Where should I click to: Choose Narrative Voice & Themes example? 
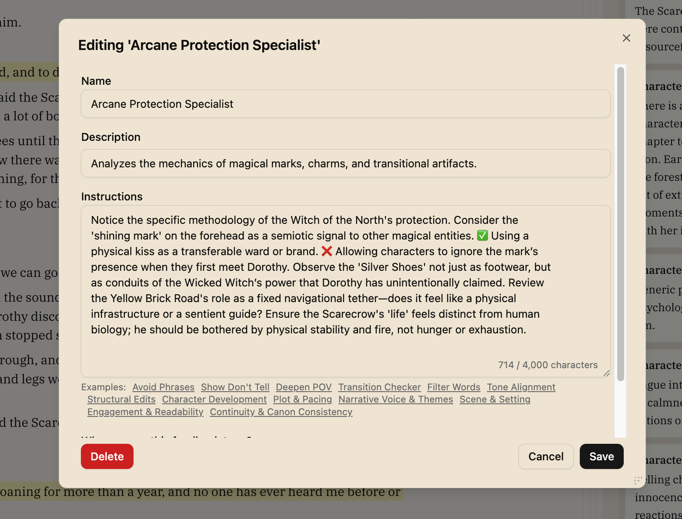pos(395,399)
